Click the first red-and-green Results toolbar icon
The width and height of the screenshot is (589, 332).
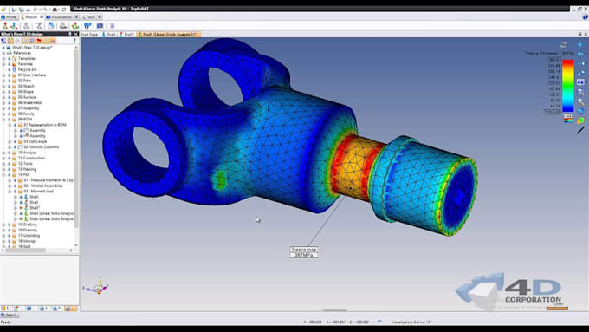[5, 25]
